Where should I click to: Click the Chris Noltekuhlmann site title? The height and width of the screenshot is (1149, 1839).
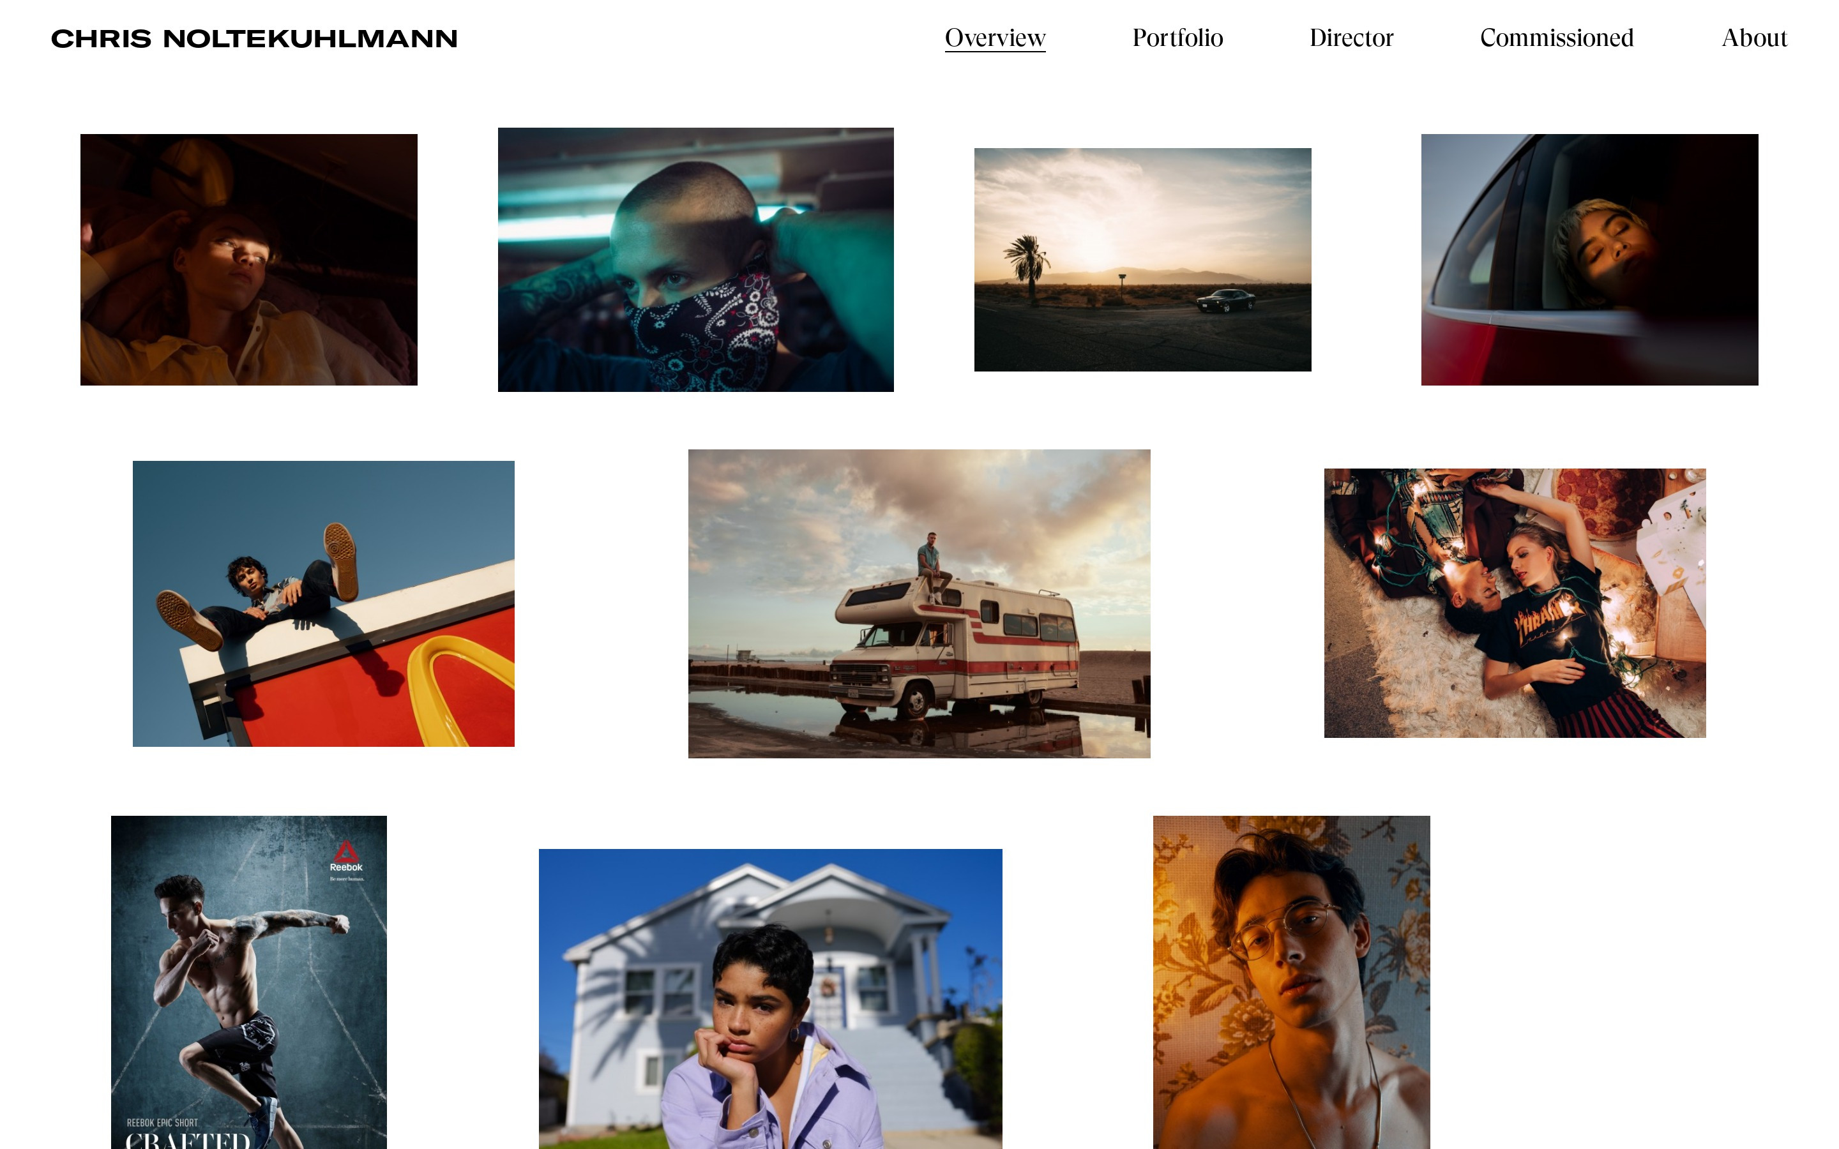[254, 39]
